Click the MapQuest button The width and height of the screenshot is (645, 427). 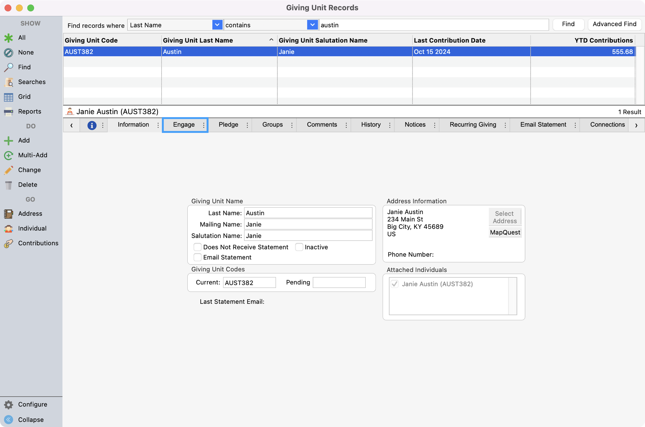coord(505,232)
